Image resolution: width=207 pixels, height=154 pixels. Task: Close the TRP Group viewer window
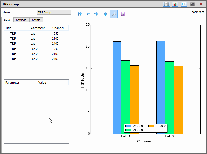point(201,4)
